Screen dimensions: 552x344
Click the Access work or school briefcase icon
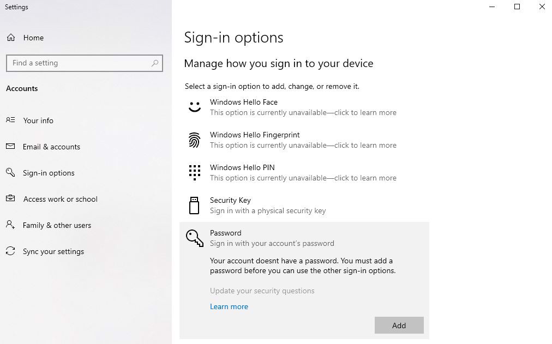pyautogui.click(x=10, y=198)
